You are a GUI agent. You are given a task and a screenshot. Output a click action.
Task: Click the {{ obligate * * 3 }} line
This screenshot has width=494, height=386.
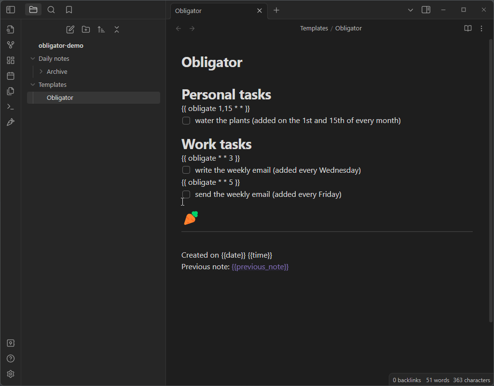pyautogui.click(x=210, y=158)
